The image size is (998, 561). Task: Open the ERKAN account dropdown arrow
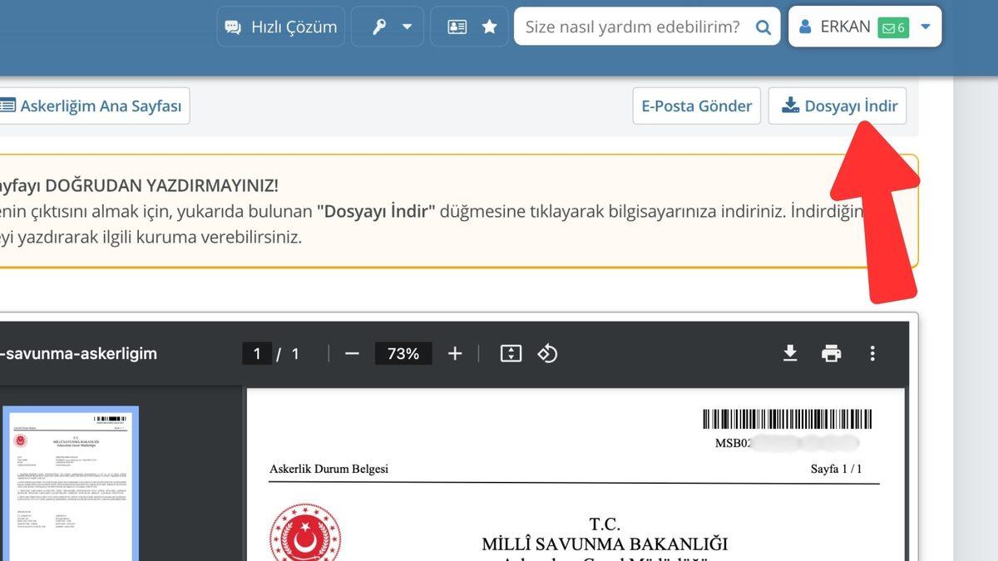coord(925,26)
